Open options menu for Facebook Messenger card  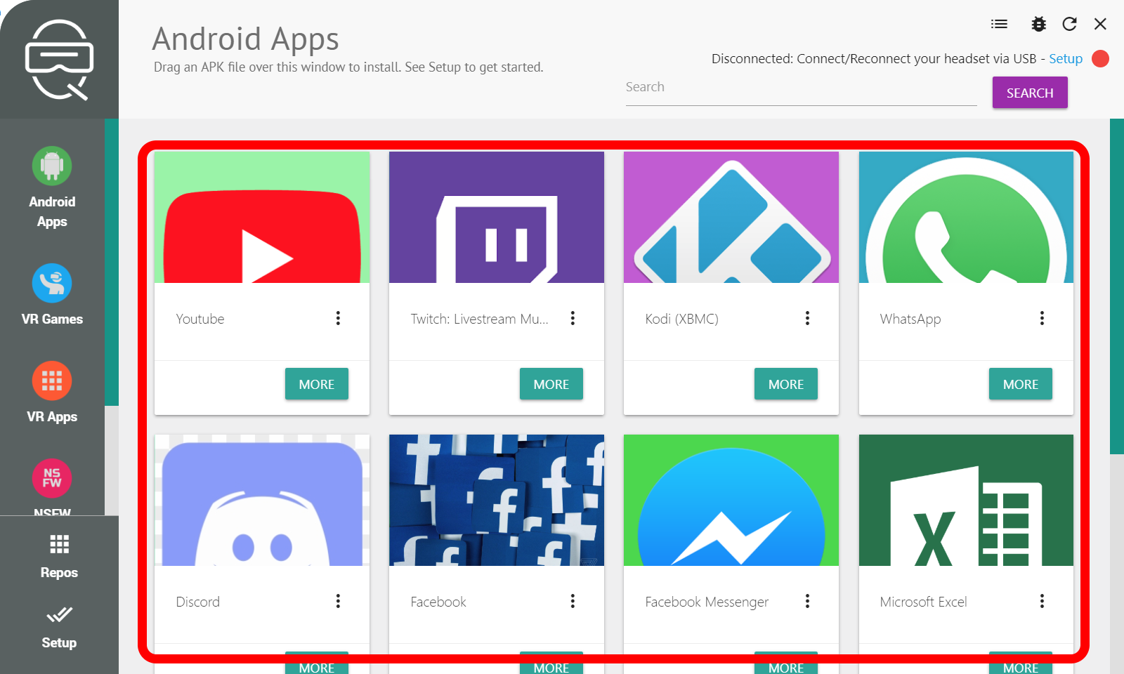coord(807,601)
